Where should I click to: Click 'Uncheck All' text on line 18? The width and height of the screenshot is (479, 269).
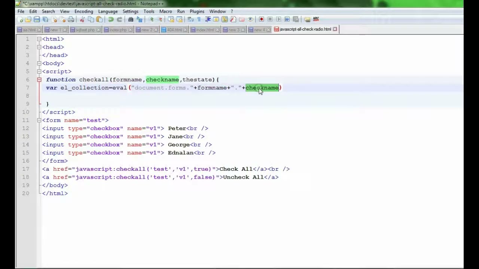243,177
